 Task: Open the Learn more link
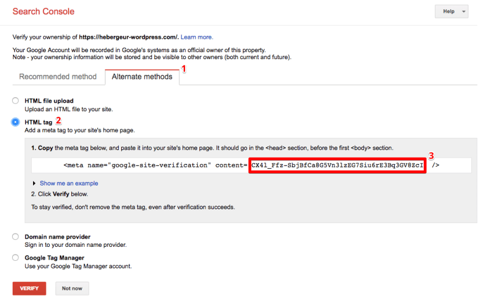[x=197, y=37]
